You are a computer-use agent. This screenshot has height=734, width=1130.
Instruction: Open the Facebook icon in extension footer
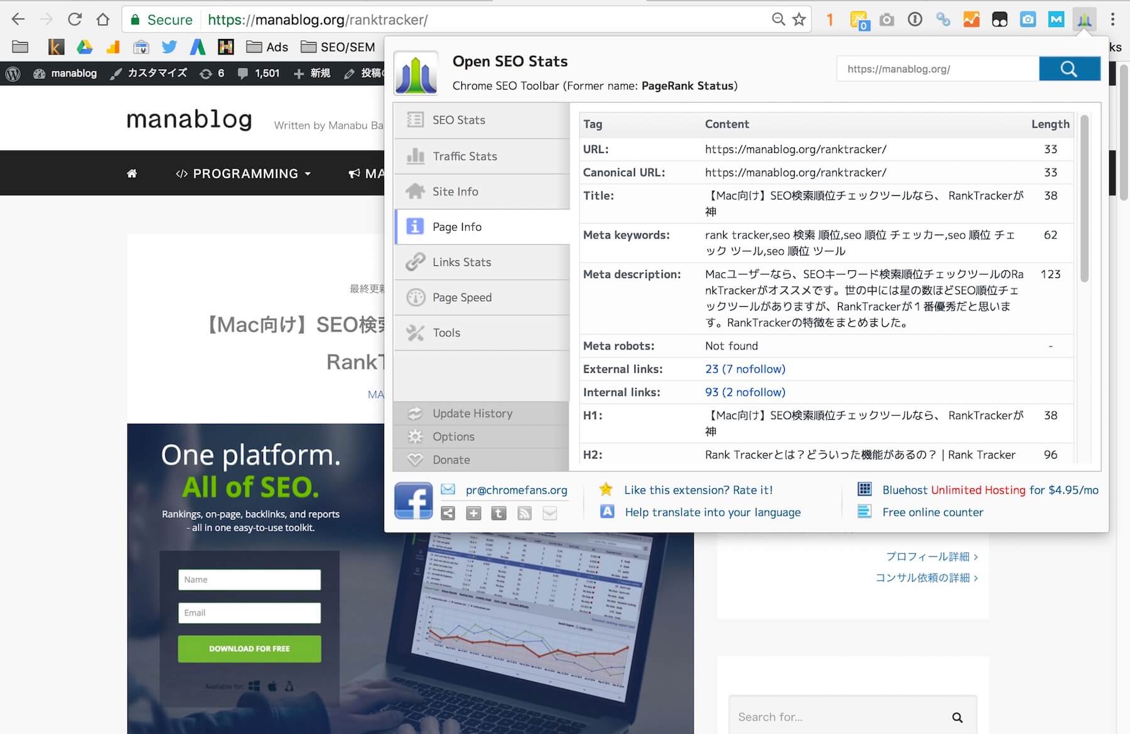coord(413,501)
